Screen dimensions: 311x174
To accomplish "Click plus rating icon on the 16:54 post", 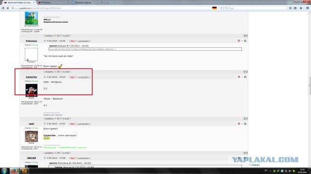I will pyautogui.click(x=245, y=77).
